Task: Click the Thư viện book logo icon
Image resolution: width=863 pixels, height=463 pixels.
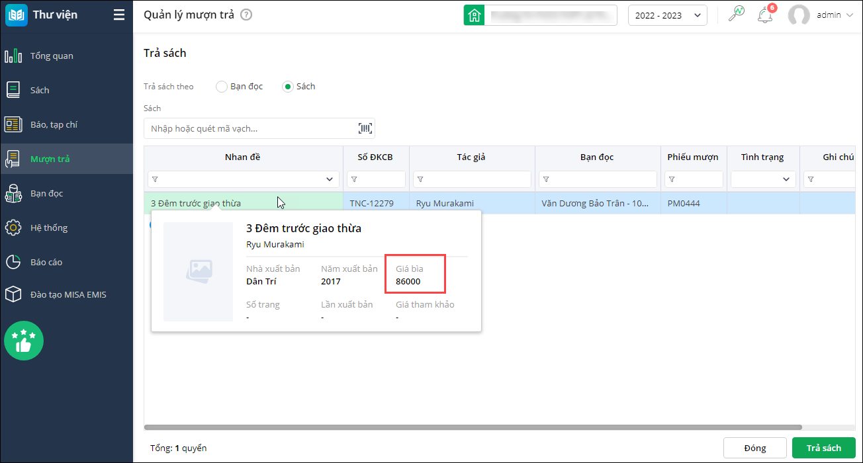Action: (x=16, y=15)
